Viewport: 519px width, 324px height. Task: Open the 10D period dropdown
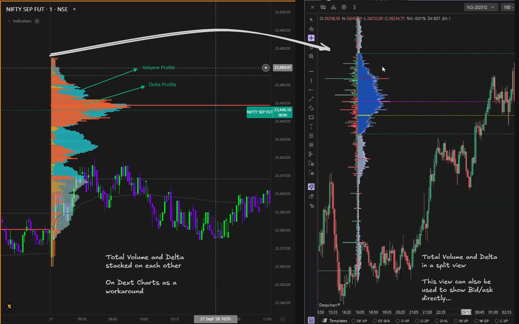coord(508,7)
